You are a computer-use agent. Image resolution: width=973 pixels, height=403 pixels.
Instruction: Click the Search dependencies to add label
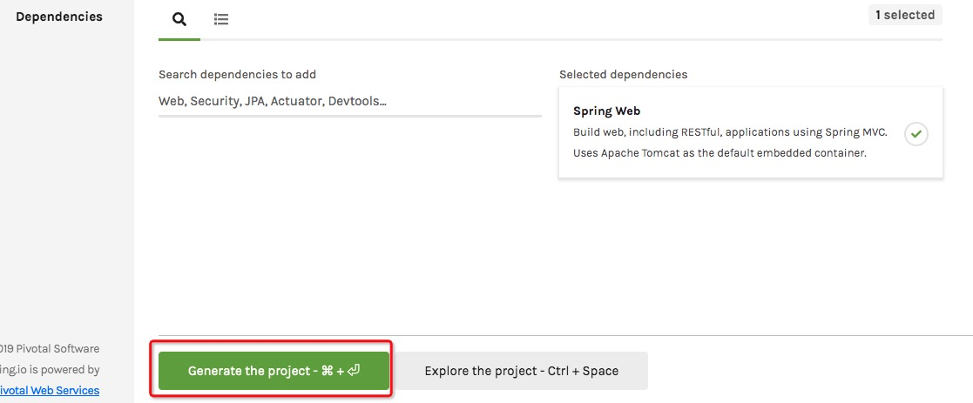pos(237,74)
